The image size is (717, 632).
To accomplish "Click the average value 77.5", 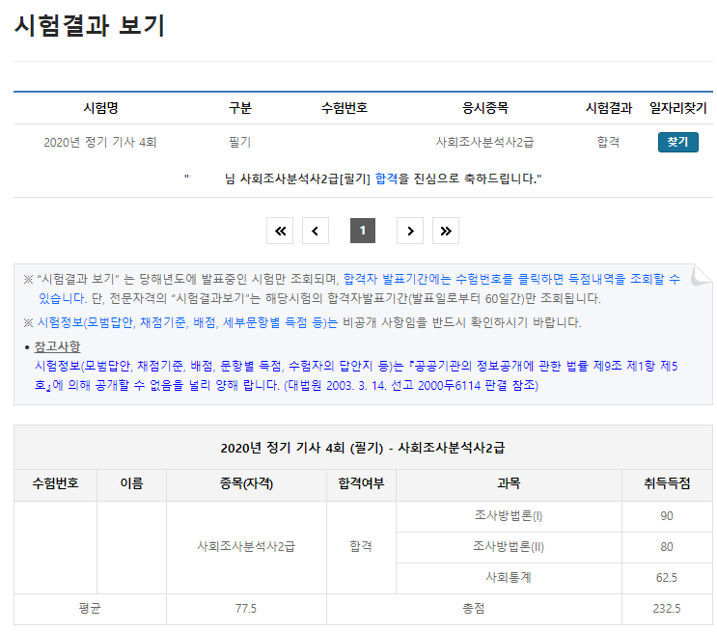I will [246, 609].
